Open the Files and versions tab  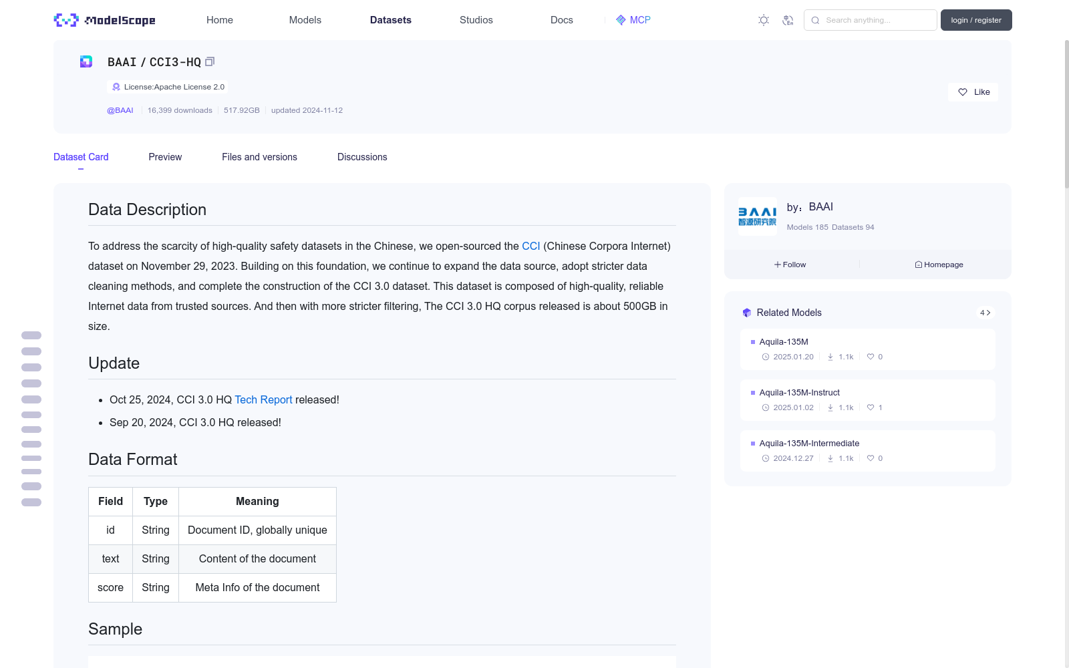(x=259, y=157)
